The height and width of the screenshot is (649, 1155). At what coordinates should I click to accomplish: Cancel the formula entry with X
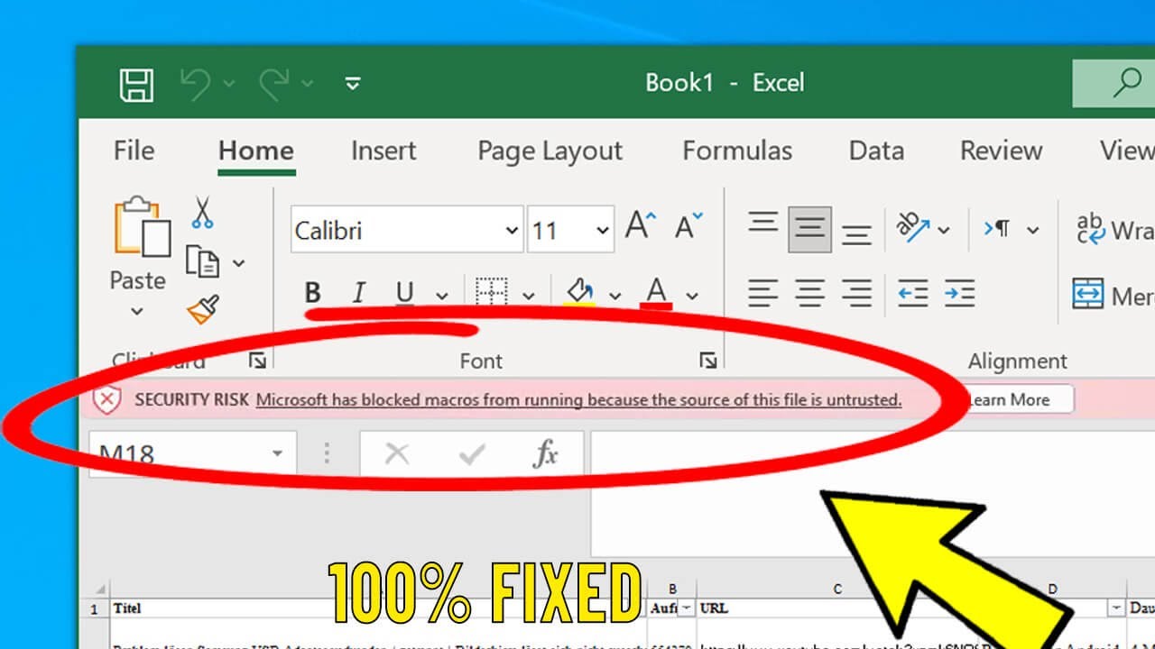click(396, 454)
